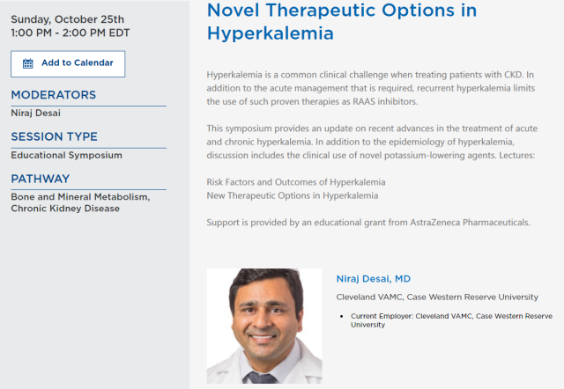This screenshot has width=564, height=389.
Task: Click the AstraZeneca Pharmaceuticals support statement
Action: click(368, 223)
